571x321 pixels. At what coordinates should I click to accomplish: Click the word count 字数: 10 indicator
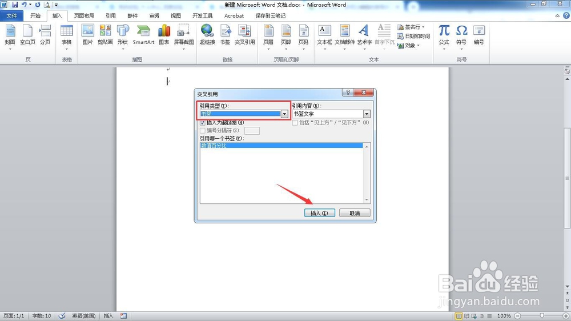[42, 316]
